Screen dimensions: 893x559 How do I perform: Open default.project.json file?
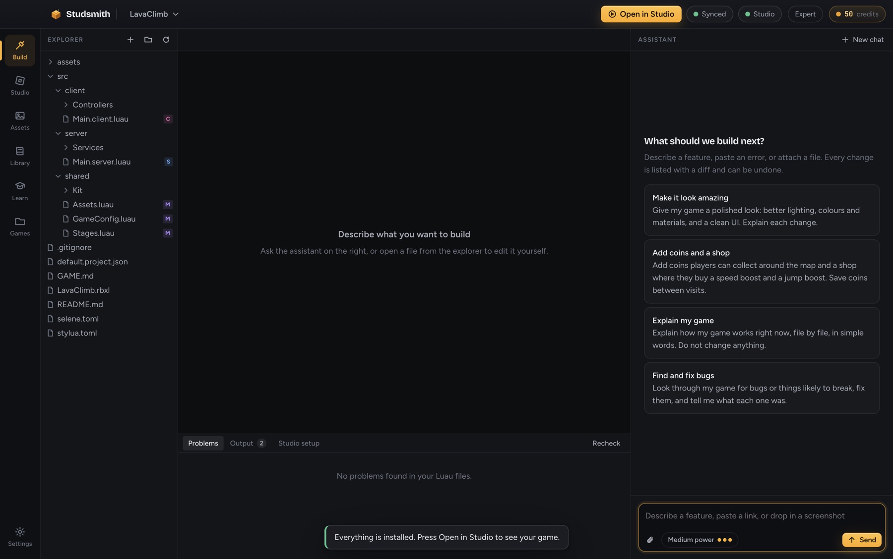point(109,262)
